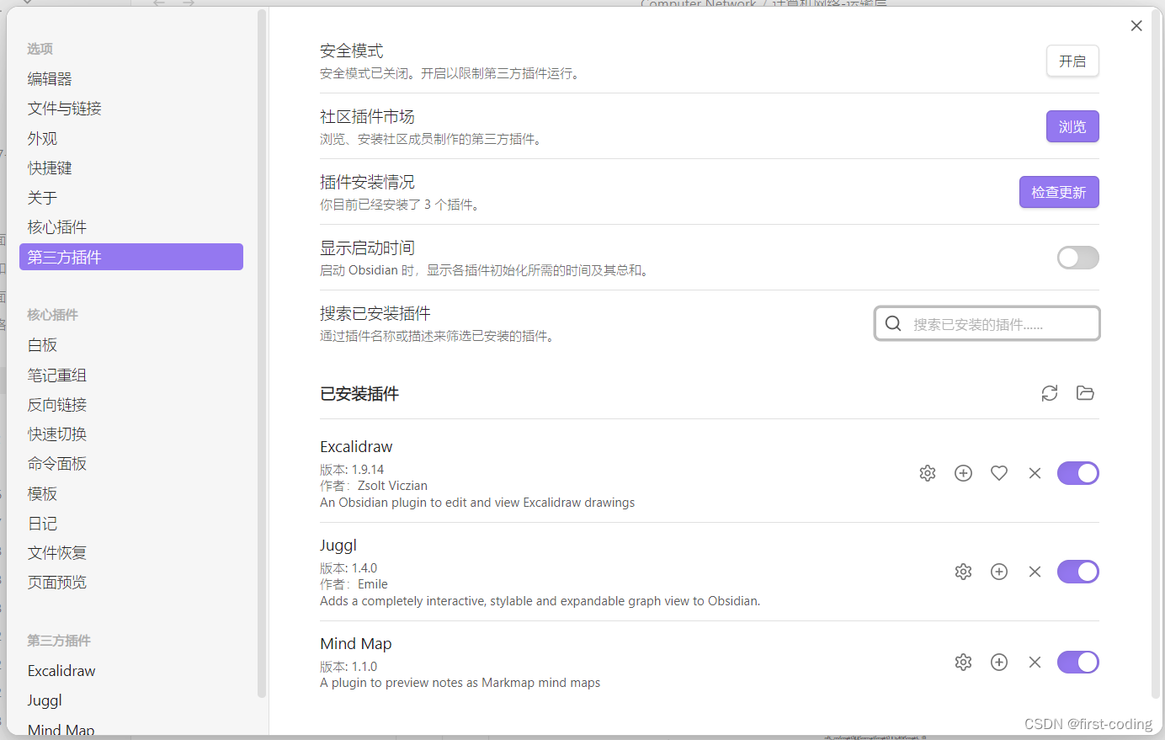Image resolution: width=1165 pixels, height=740 pixels.
Task: Open Mind Map plugin settings gear
Action: [x=963, y=662]
